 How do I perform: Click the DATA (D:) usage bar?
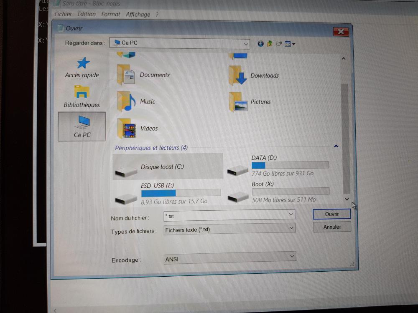(x=290, y=165)
